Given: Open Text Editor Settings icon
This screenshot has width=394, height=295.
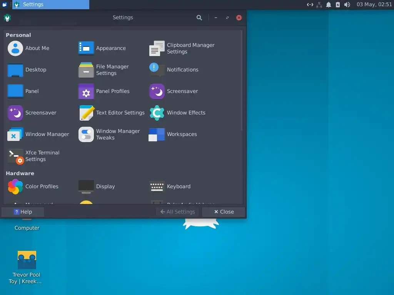Looking at the screenshot, I should coord(86,113).
